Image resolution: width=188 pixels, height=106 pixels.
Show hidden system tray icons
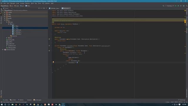click(172, 105)
